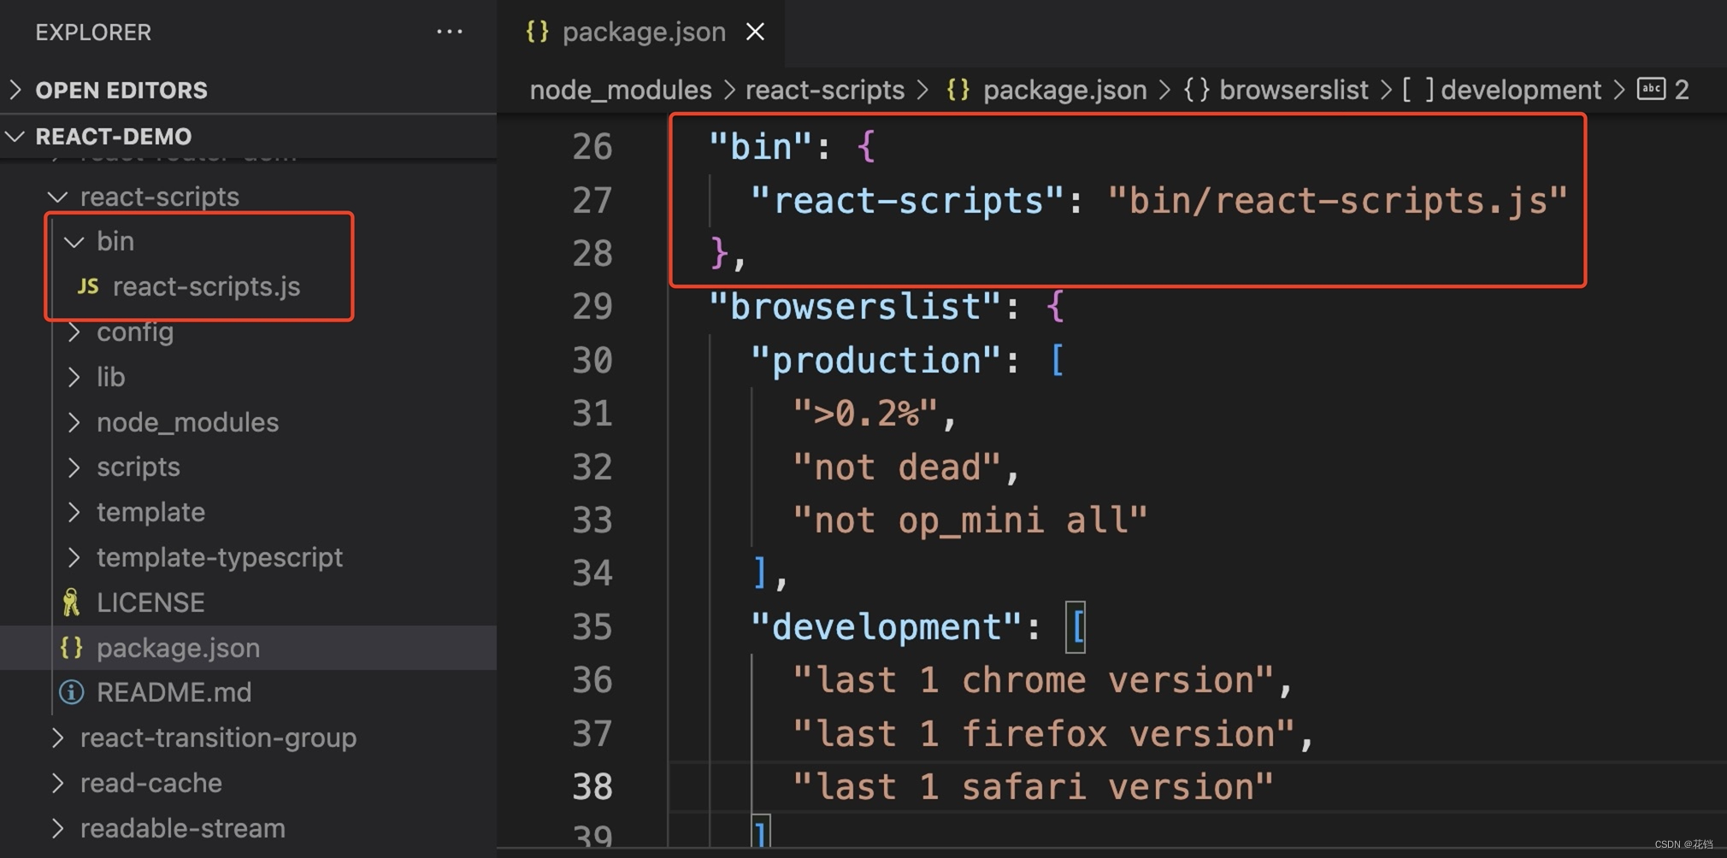The image size is (1727, 858).
Task: Click the "react-scripts" key on line 27
Action: [908, 201]
